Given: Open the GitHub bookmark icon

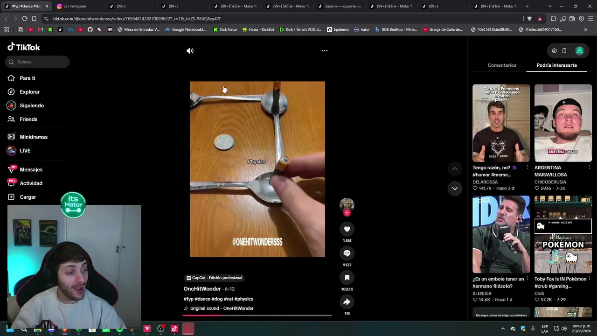Looking at the screenshot, I should coord(90,29).
